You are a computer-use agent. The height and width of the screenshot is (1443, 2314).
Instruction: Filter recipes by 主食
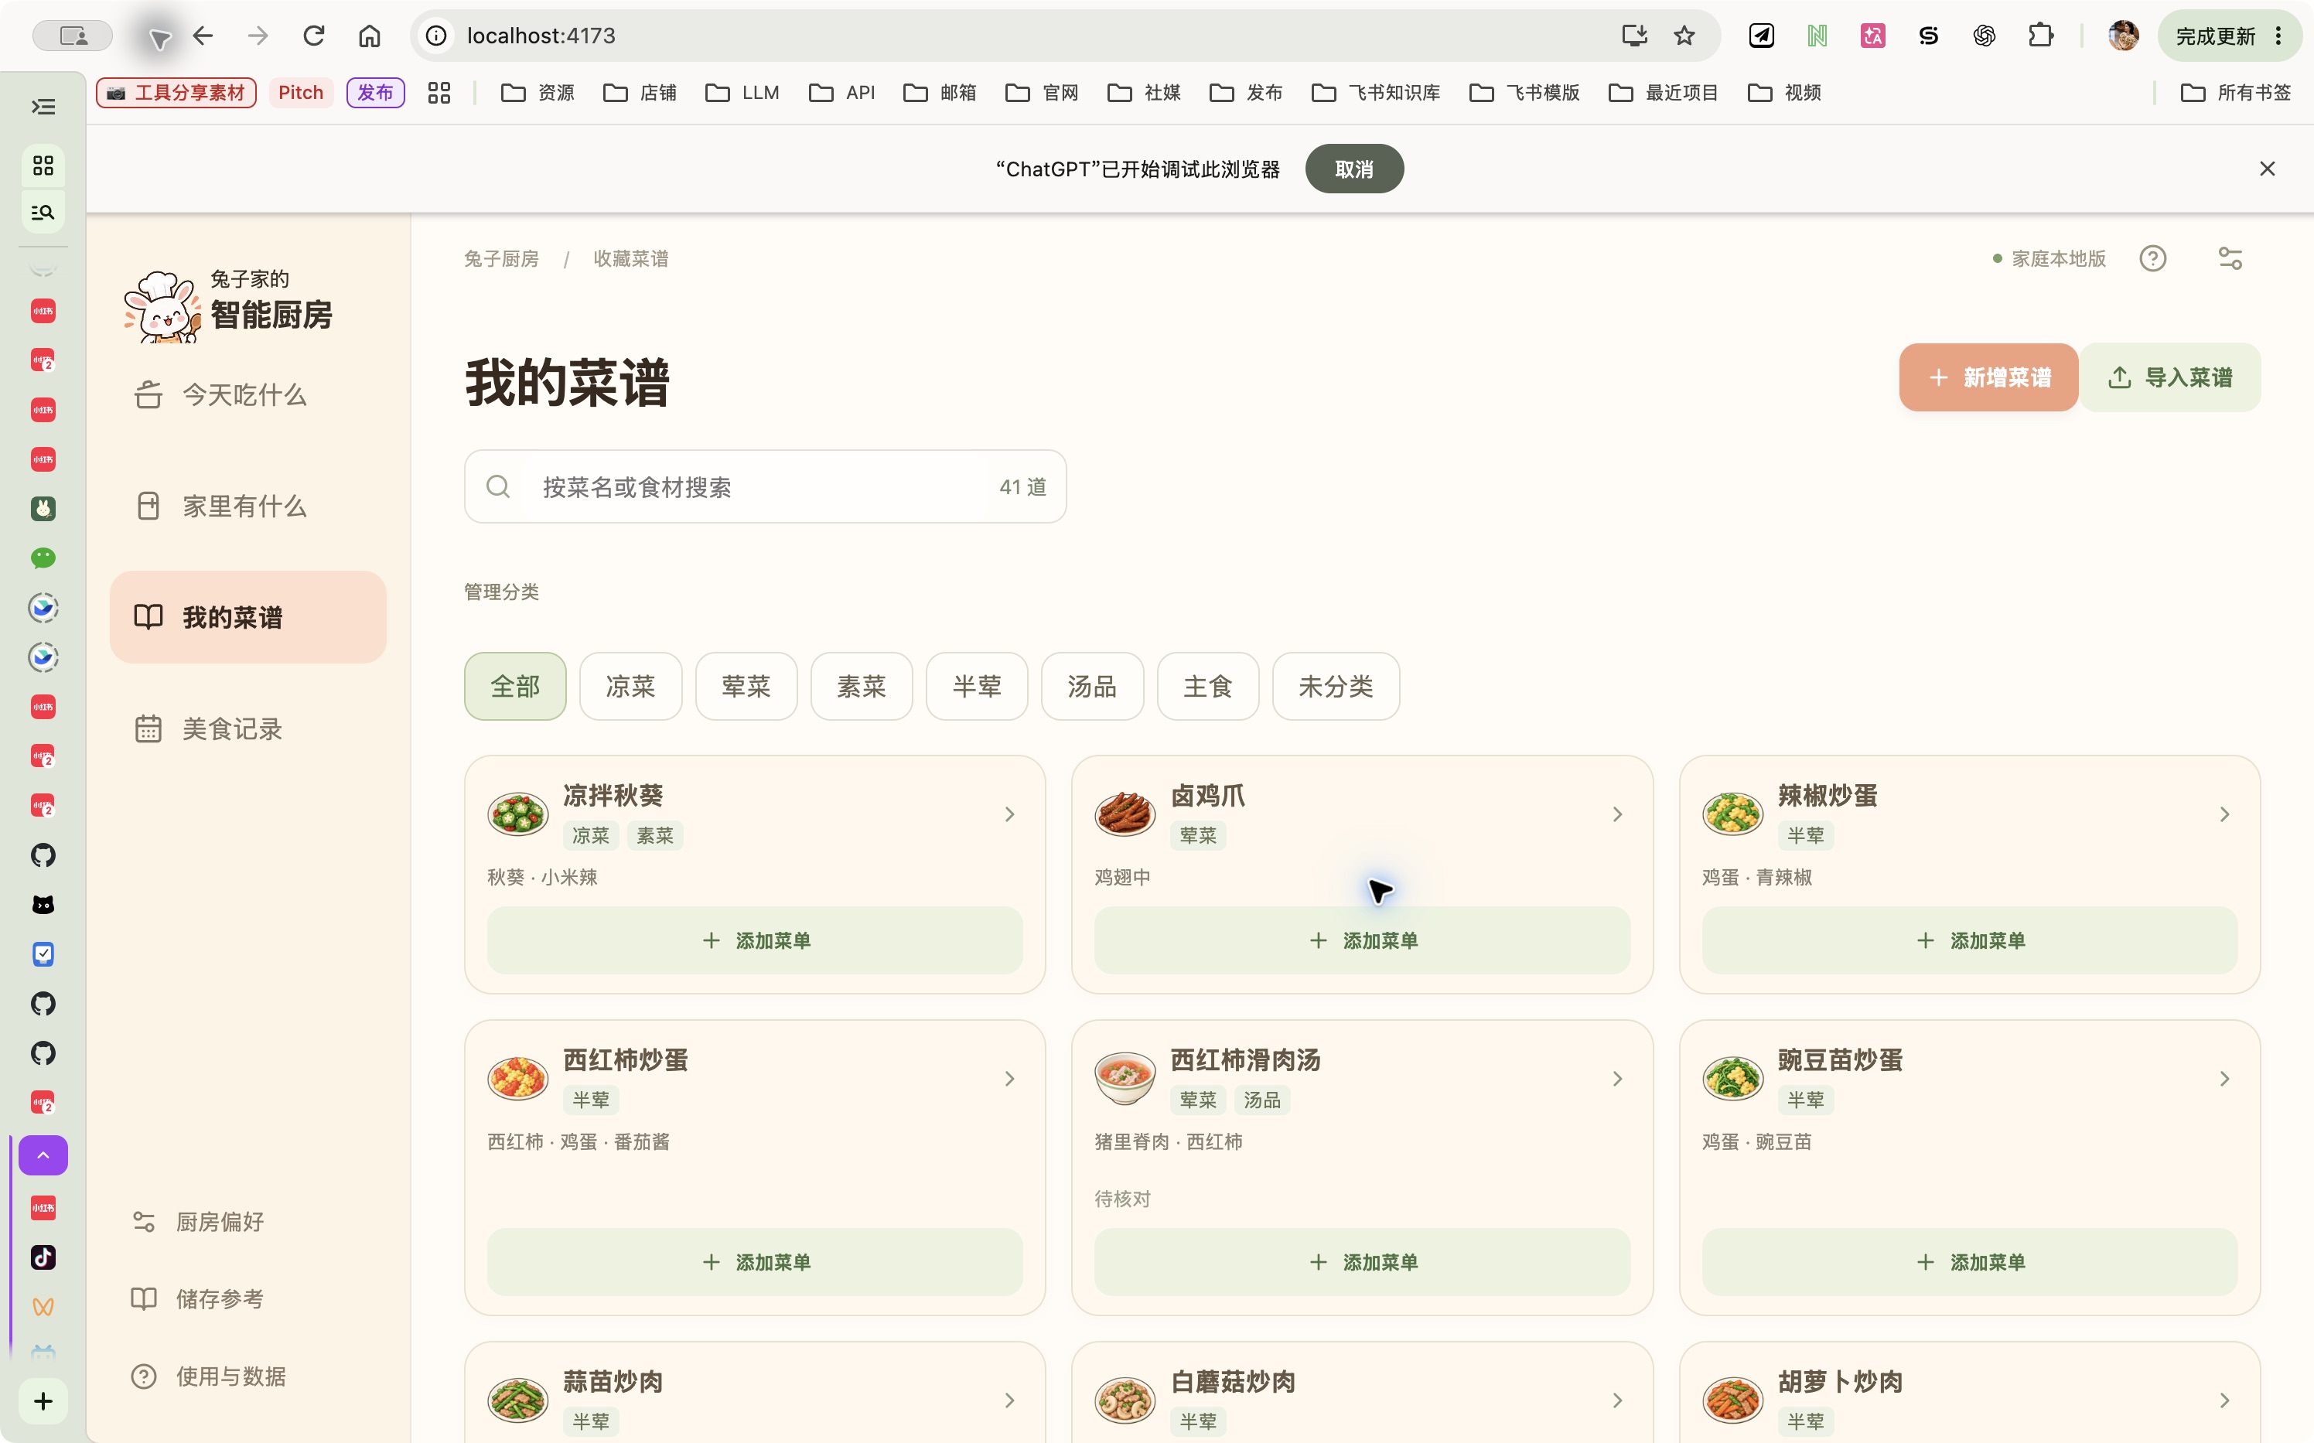click(1208, 686)
